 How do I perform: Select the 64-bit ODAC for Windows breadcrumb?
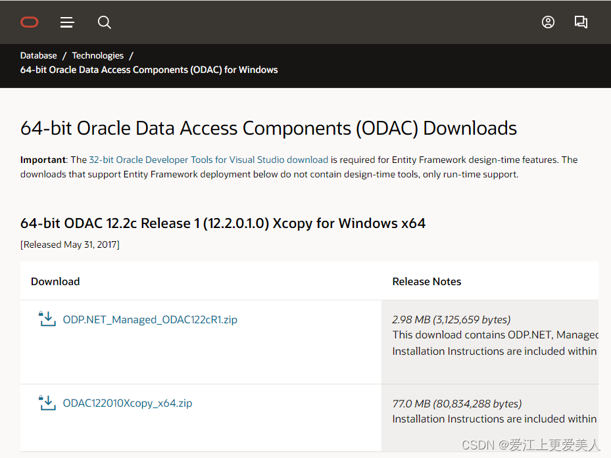coord(149,70)
